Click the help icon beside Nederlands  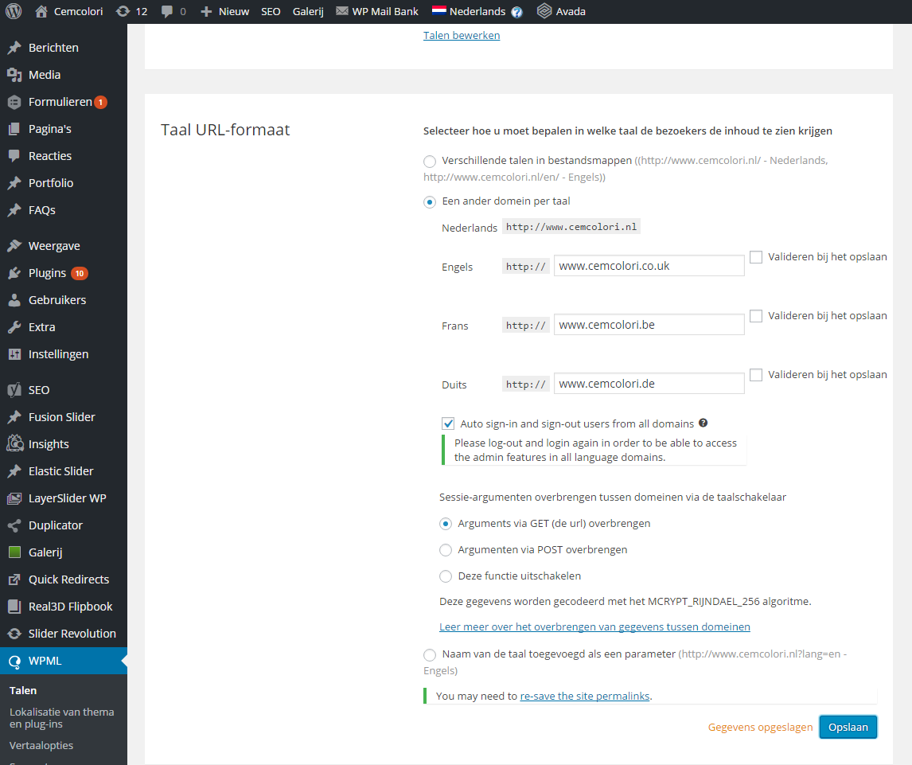click(516, 12)
